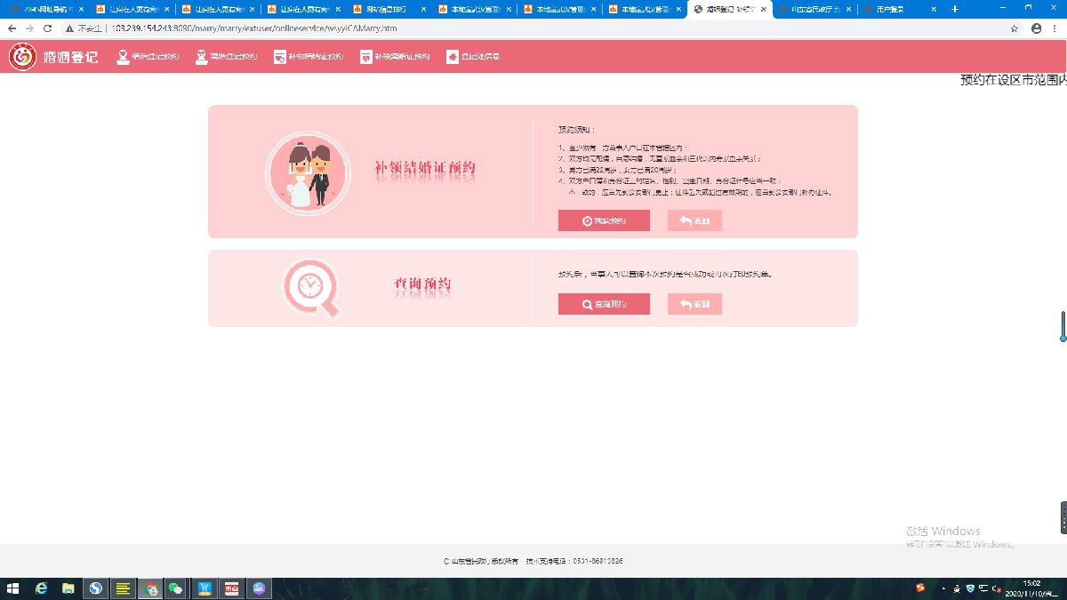
Task: Open the Chrome three-dot menu
Action: coord(1055,28)
